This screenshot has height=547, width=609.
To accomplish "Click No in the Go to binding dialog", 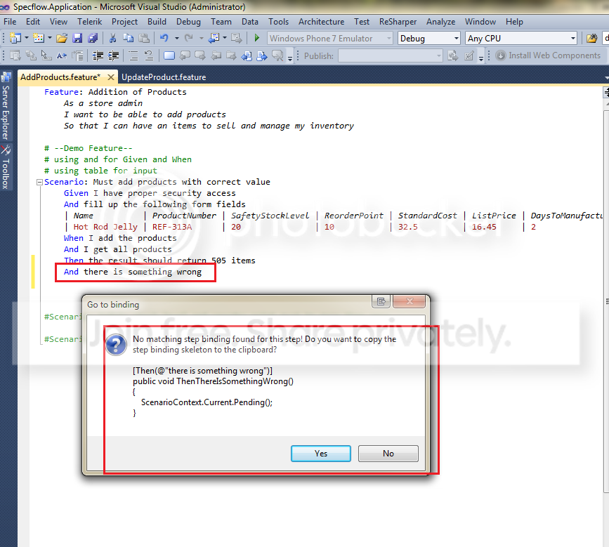I will pos(388,454).
